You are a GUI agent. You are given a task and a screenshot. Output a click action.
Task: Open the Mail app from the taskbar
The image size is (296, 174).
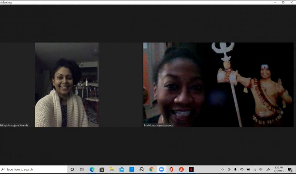coord(122,169)
